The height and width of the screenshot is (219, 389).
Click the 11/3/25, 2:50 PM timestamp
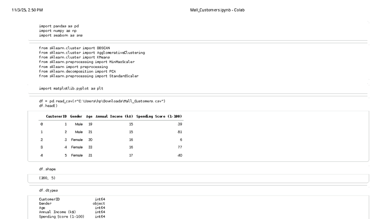(27, 10)
